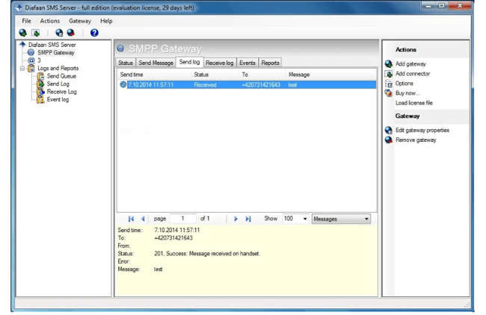Click Options in Actions panel
The height and width of the screenshot is (315, 486).
(x=405, y=84)
